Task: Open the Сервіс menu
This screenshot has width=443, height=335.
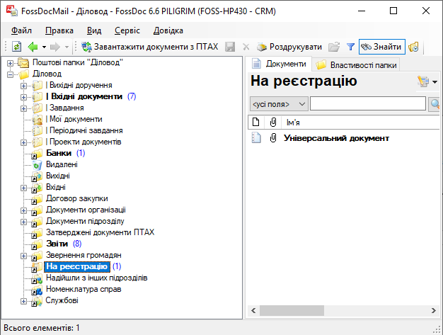Action: point(127,30)
